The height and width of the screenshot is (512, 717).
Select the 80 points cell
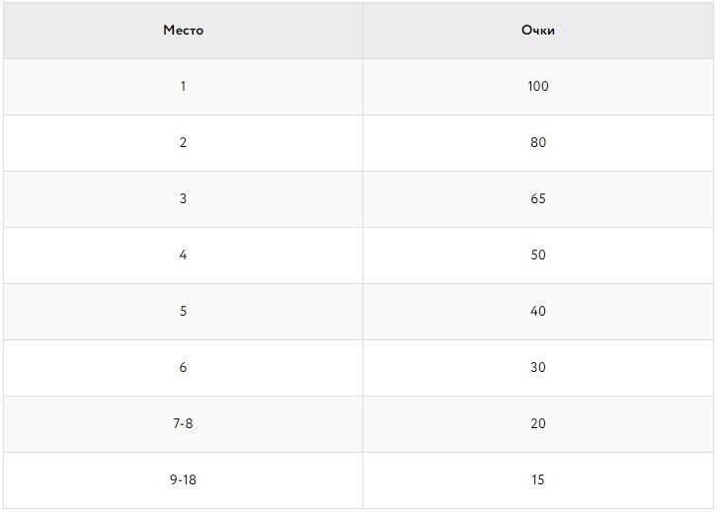pyautogui.click(x=537, y=143)
